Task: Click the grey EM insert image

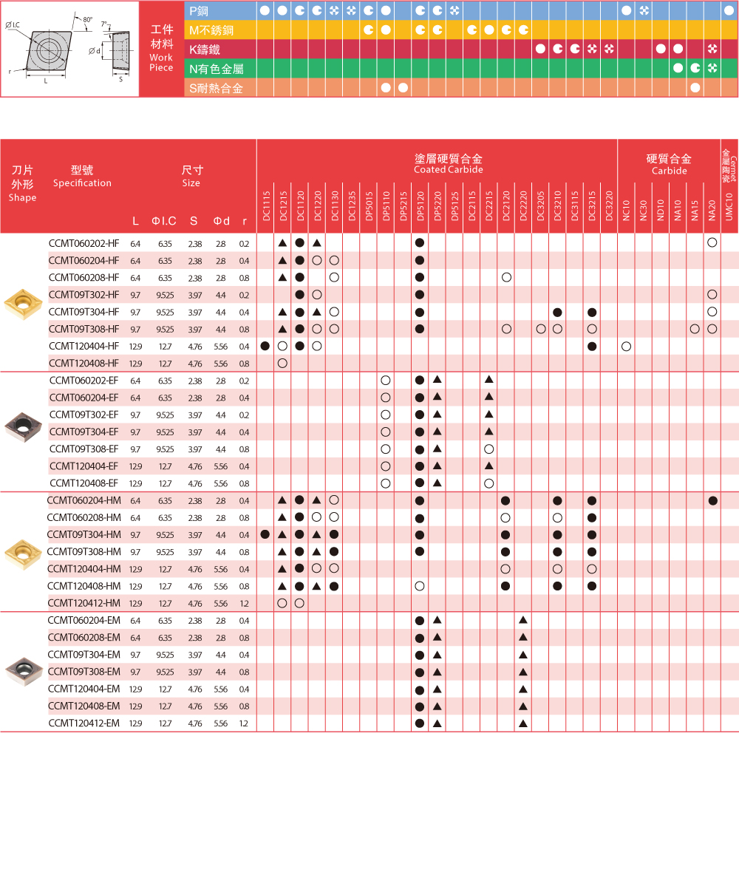Action: pos(23,670)
